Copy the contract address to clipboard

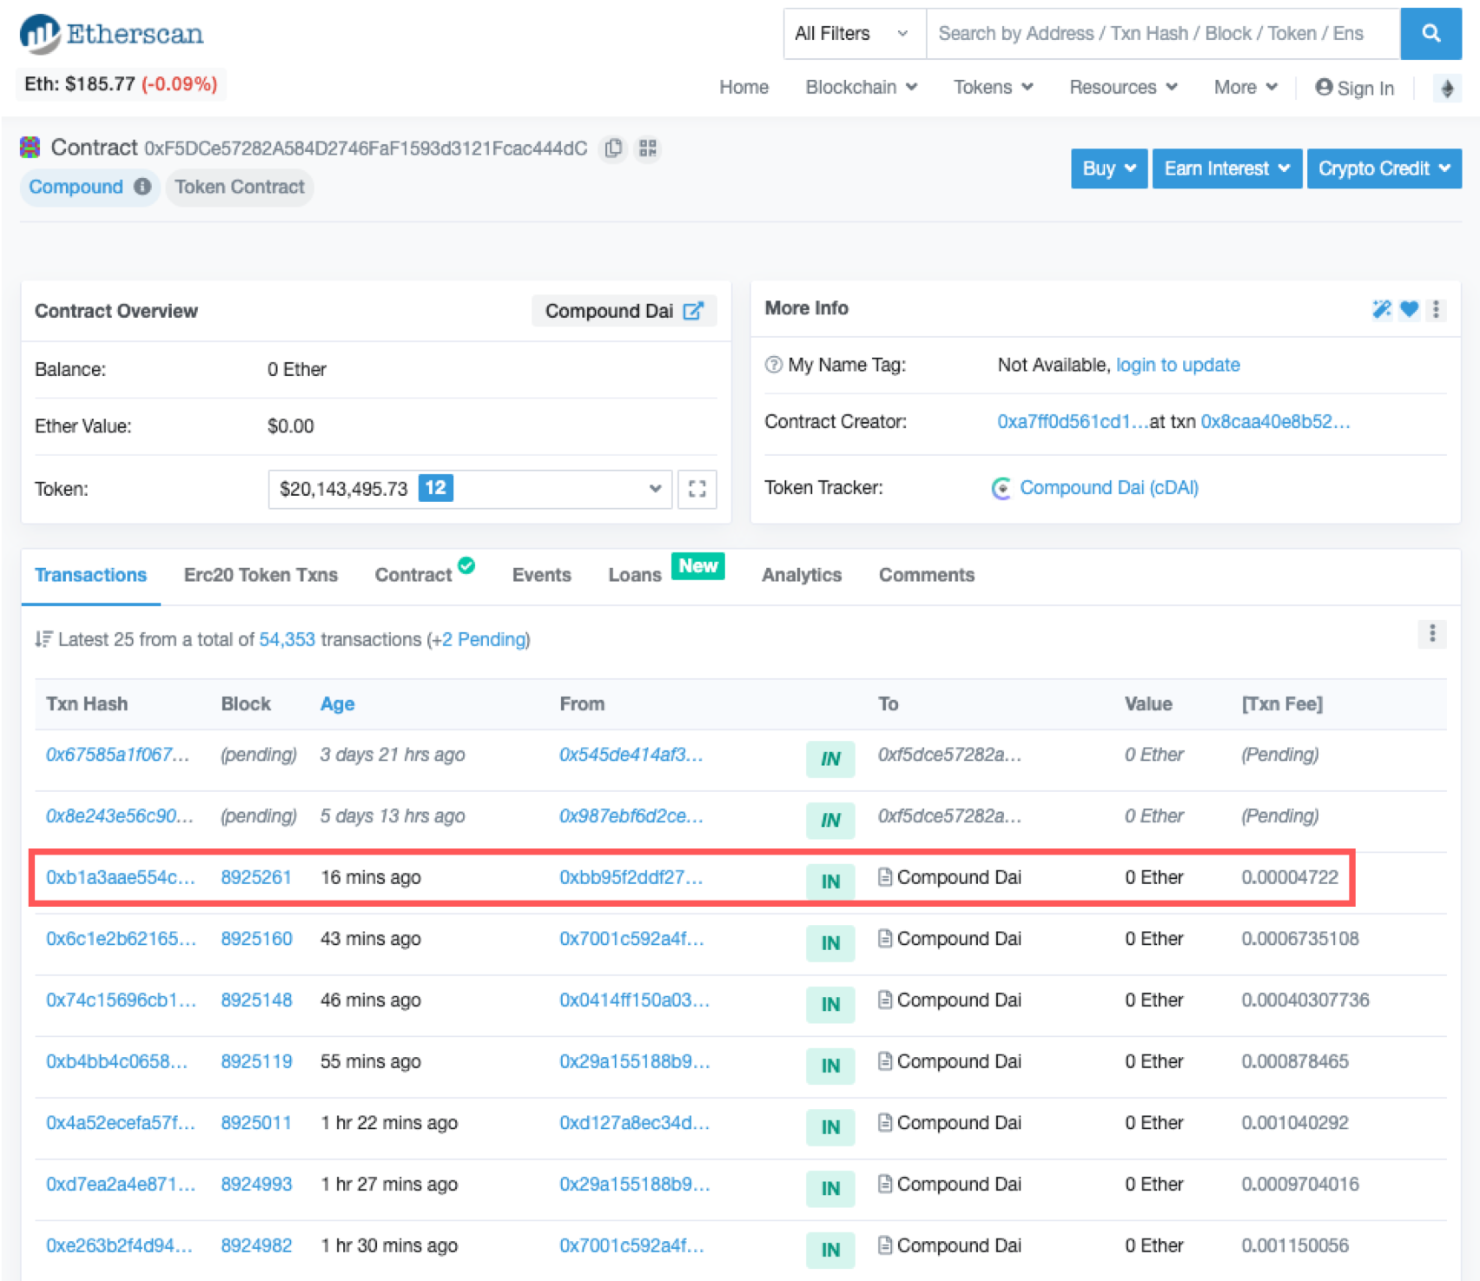tap(613, 149)
